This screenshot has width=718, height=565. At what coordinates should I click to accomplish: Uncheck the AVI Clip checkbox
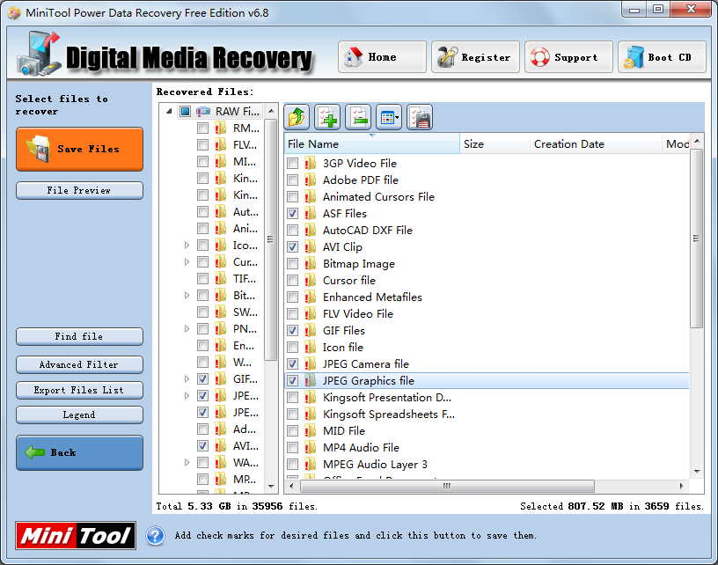(x=293, y=247)
